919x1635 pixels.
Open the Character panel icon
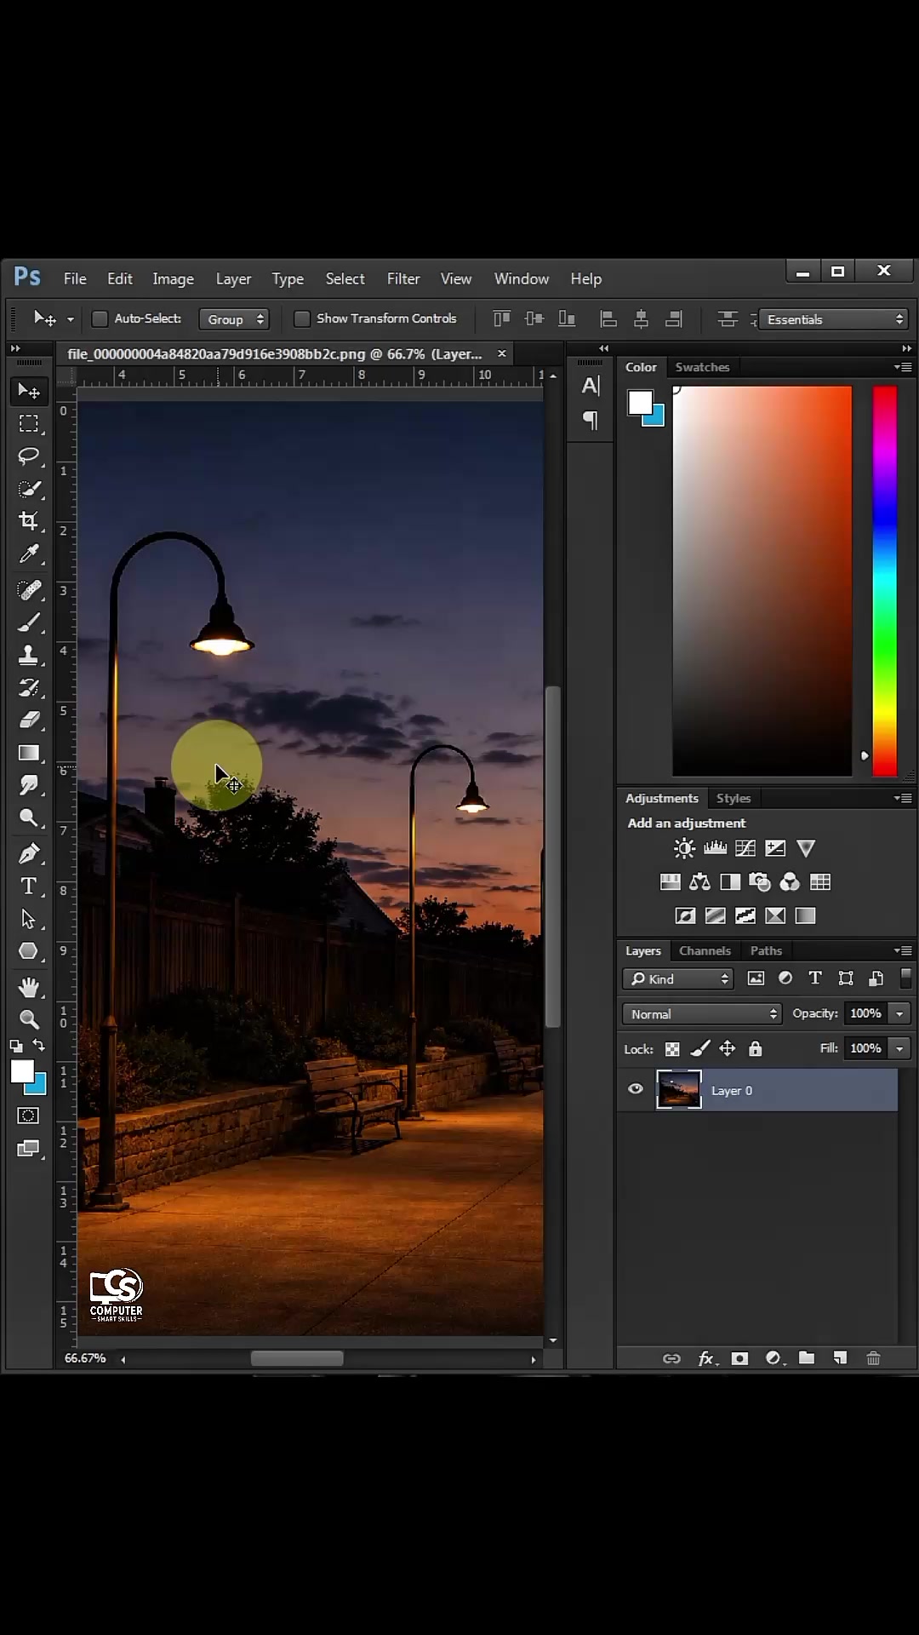[x=591, y=386]
